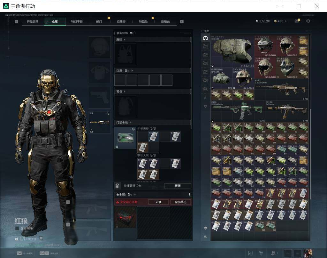Click the player avatar in bottom bar
327x258 pixels.
[x=308, y=253]
